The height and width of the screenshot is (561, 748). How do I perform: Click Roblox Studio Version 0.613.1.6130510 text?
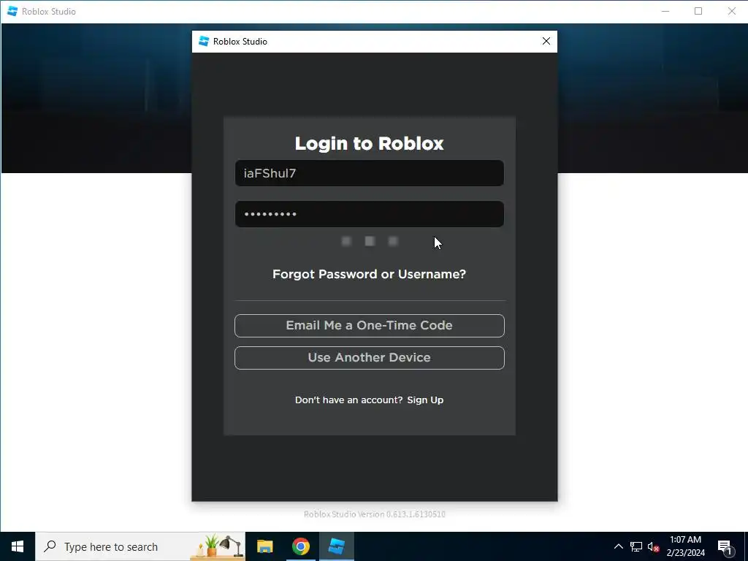coord(375,514)
